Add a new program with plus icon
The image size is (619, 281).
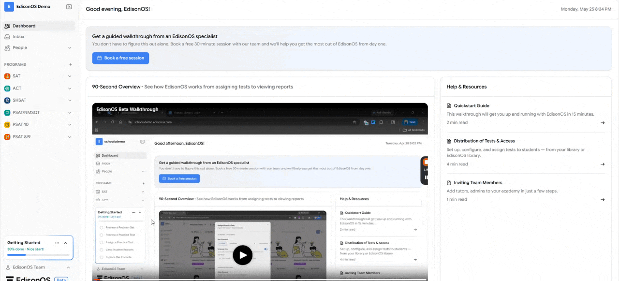pos(70,64)
